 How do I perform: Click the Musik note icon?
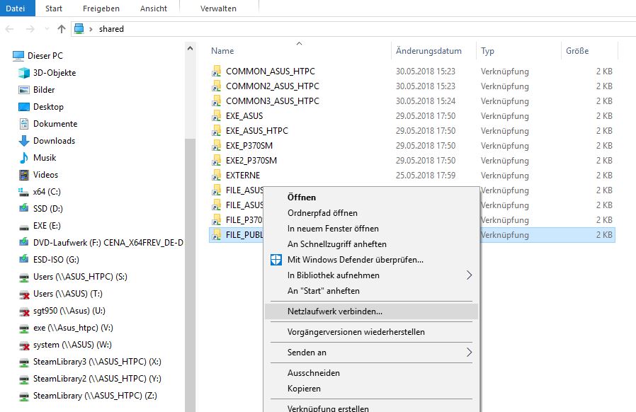pyautogui.click(x=24, y=158)
